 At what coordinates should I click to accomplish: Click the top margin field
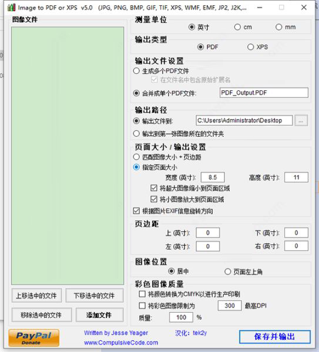[x=208, y=233]
